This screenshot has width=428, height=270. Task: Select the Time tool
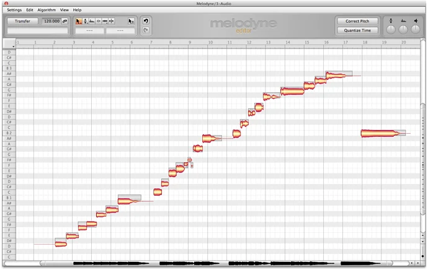click(105, 21)
